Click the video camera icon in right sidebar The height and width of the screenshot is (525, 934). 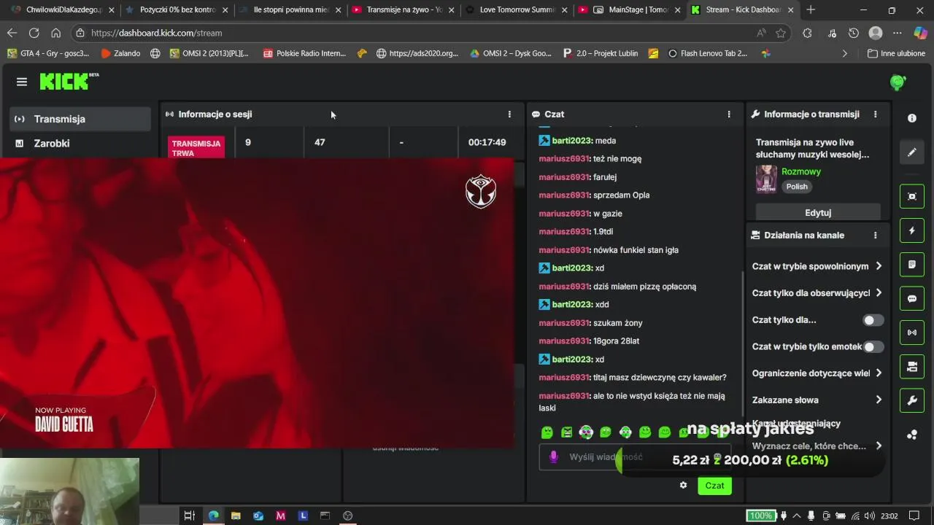(x=912, y=367)
